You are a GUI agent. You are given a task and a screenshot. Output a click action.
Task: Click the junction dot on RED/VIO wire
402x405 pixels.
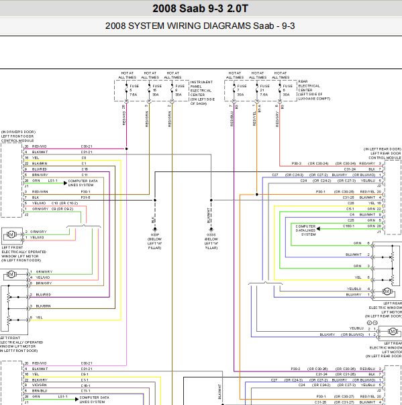click(x=126, y=149)
